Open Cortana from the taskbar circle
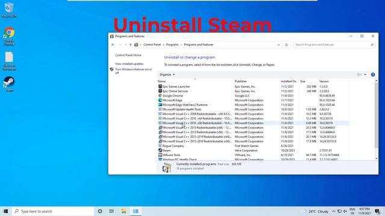 click(x=100, y=211)
